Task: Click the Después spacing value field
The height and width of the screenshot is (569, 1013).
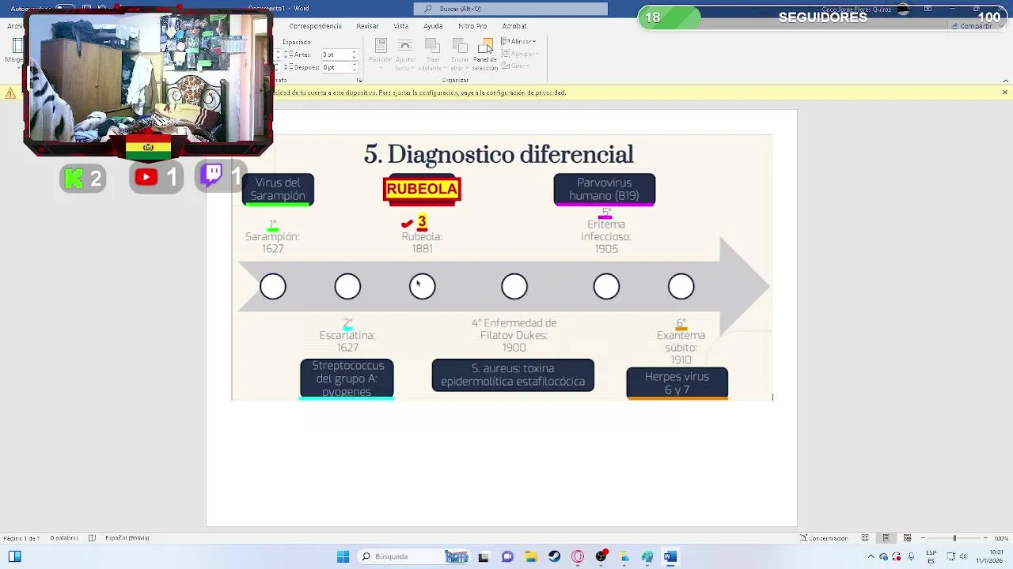Action: tap(336, 67)
